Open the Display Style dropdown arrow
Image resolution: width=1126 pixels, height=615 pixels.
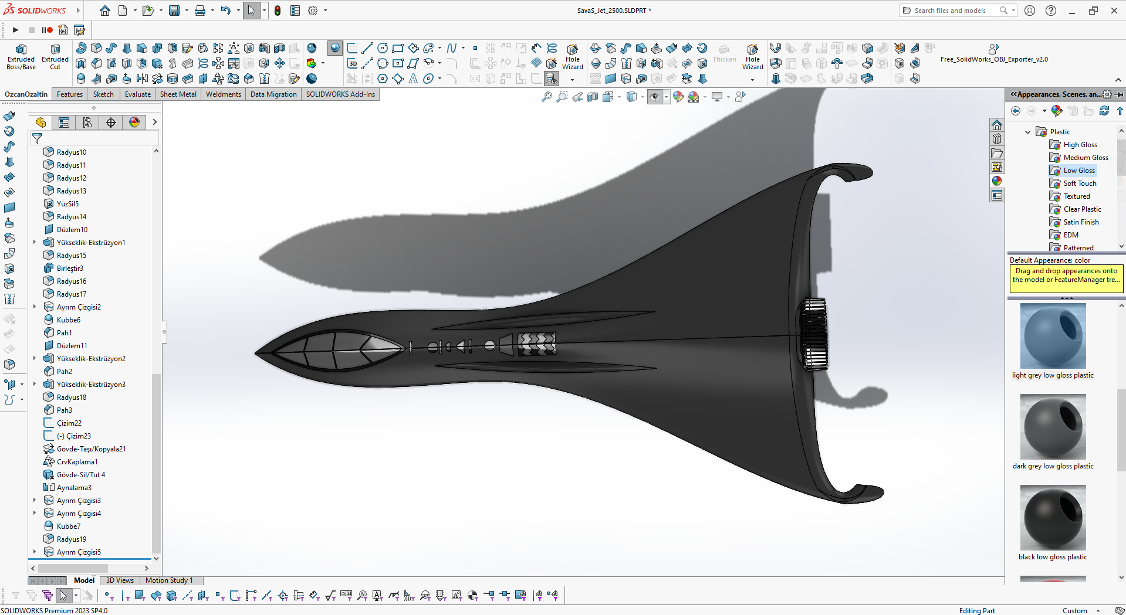coord(642,97)
